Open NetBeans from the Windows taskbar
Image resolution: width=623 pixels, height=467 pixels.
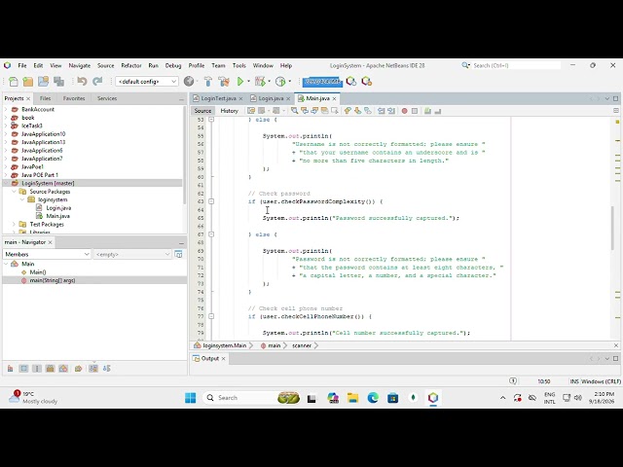(433, 398)
